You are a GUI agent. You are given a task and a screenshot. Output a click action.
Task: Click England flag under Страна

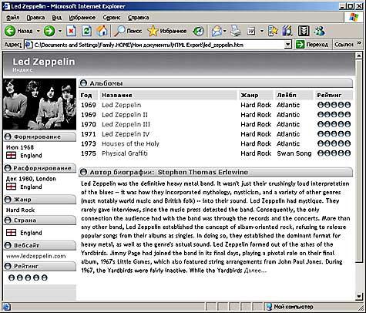pos(11,233)
